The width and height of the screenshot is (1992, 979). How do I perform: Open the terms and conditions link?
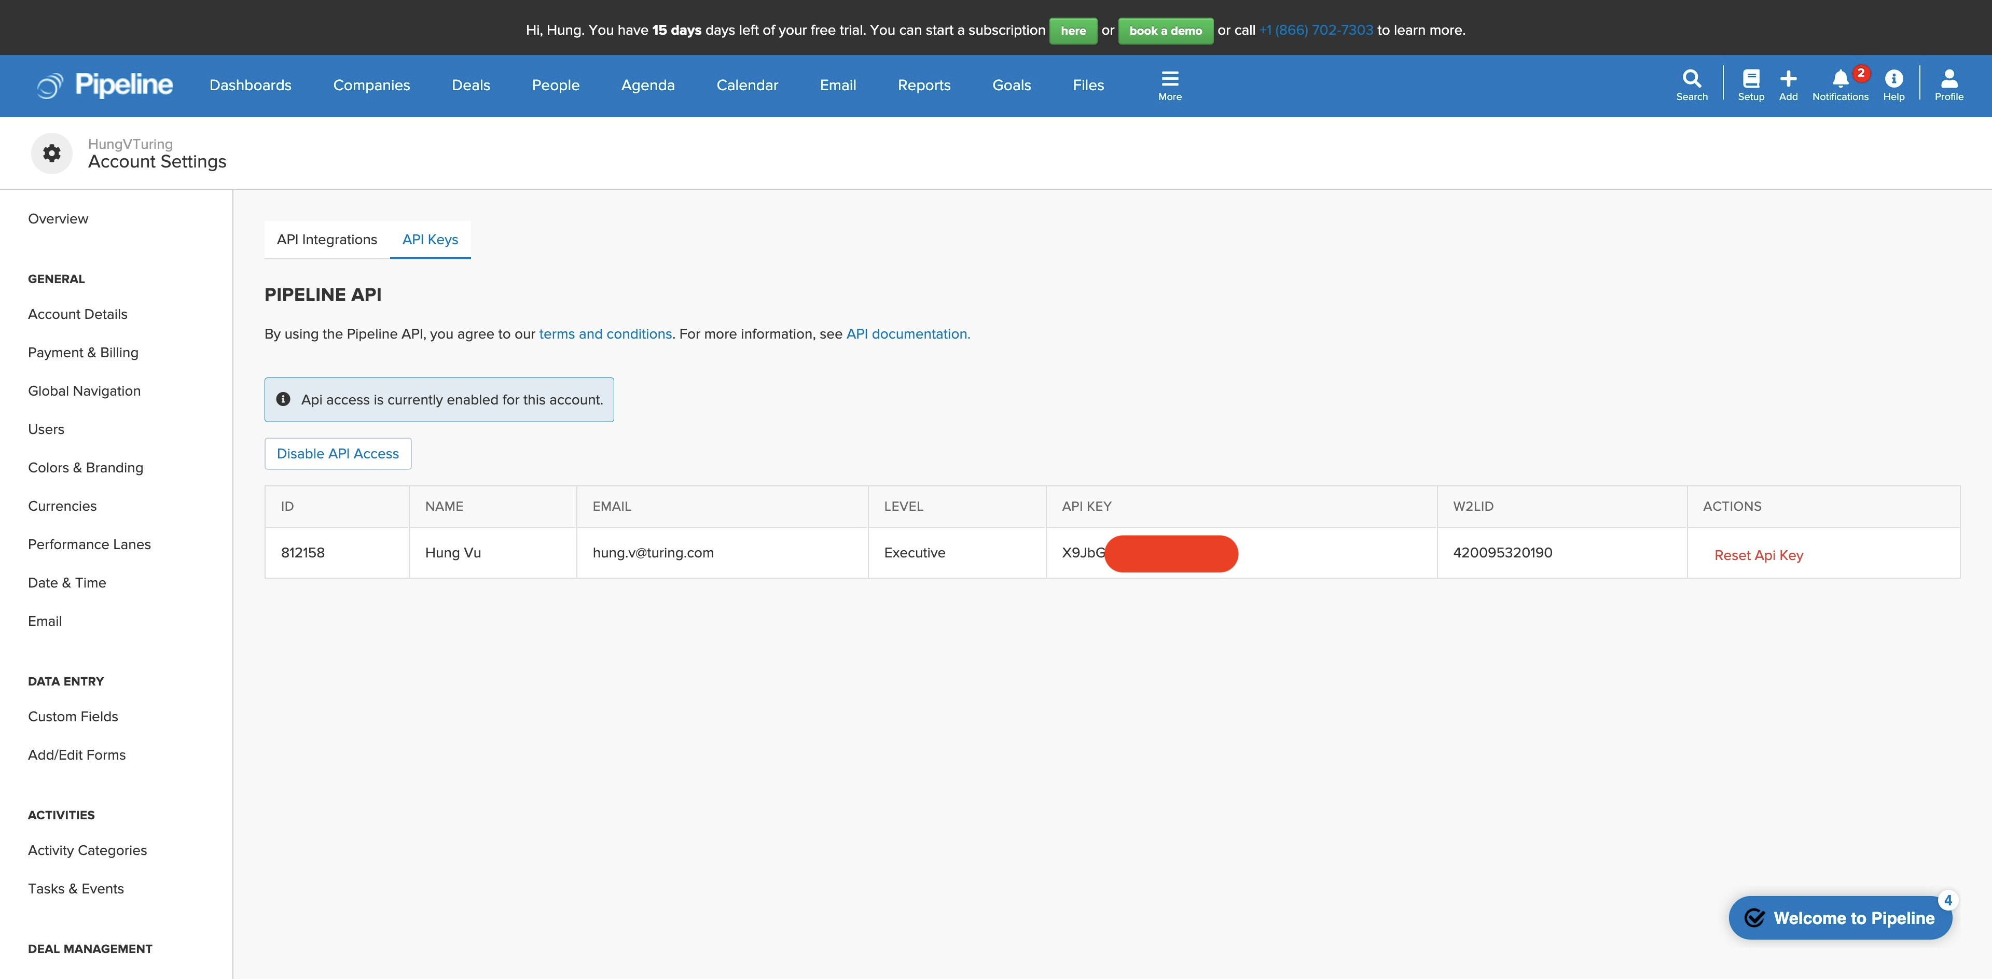tap(605, 334)
